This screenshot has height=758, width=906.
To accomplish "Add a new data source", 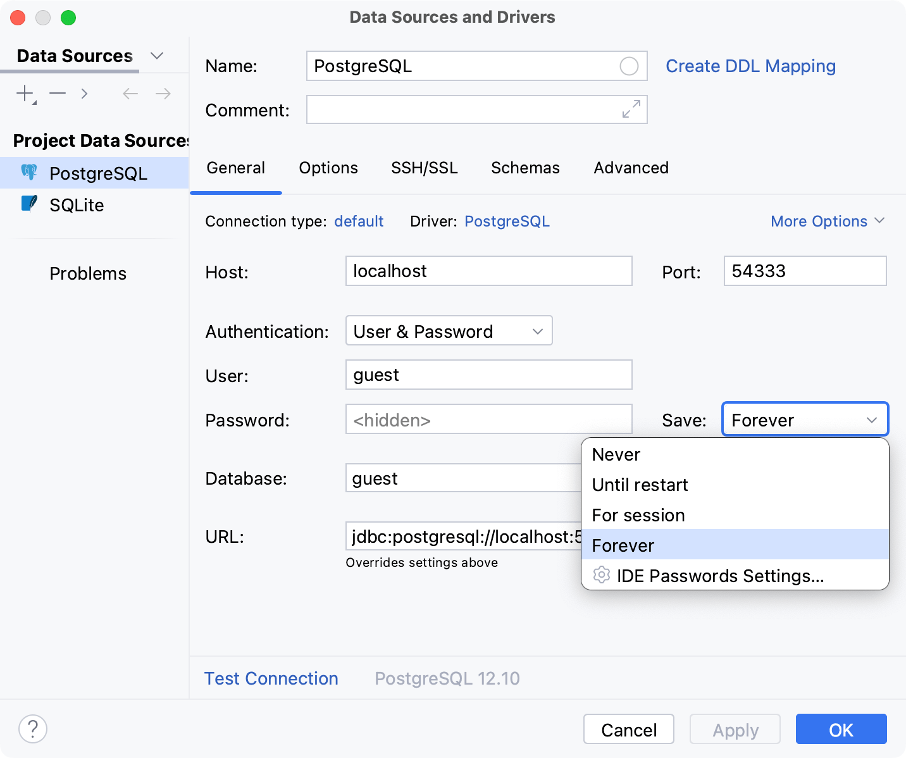I will point(23,93).
